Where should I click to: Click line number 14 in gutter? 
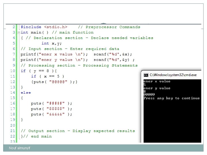[13, 92]
